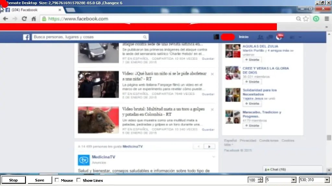Join CREE Y VERAS LA GLORIA group
The image size is (332, 186).
[252, 82]
